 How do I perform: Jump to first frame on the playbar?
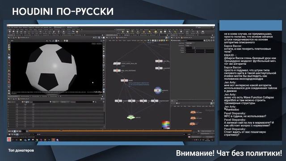pos(10,131)
